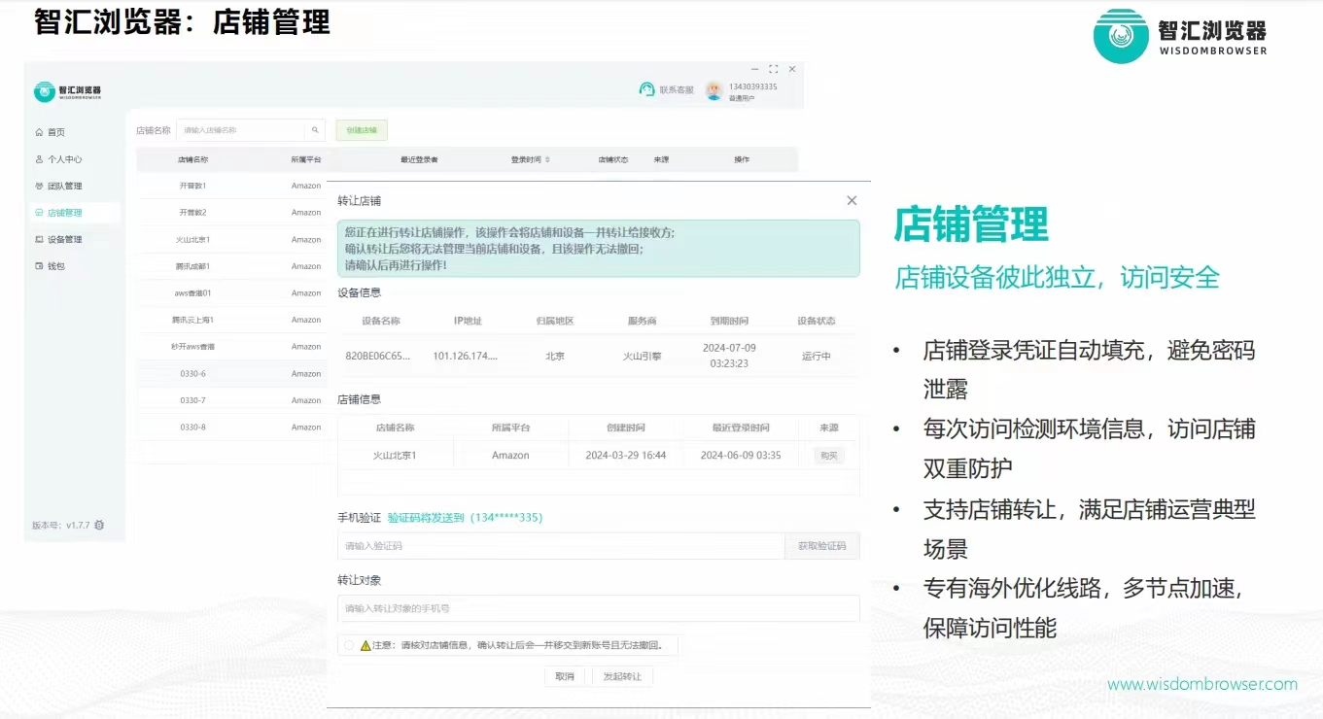Click the Amazon cell in the 0330-8 row
Viewport: 1323px width, 719px height.
coord(306,428)
